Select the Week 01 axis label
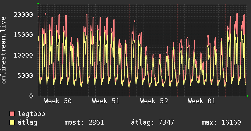This screenshot has height=131, width=251. (x=202, y=101)
